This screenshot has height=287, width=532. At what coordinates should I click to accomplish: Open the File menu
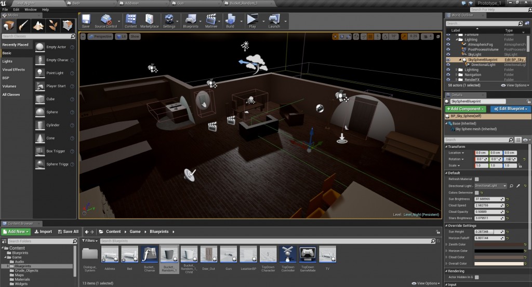tap(5, 9)
